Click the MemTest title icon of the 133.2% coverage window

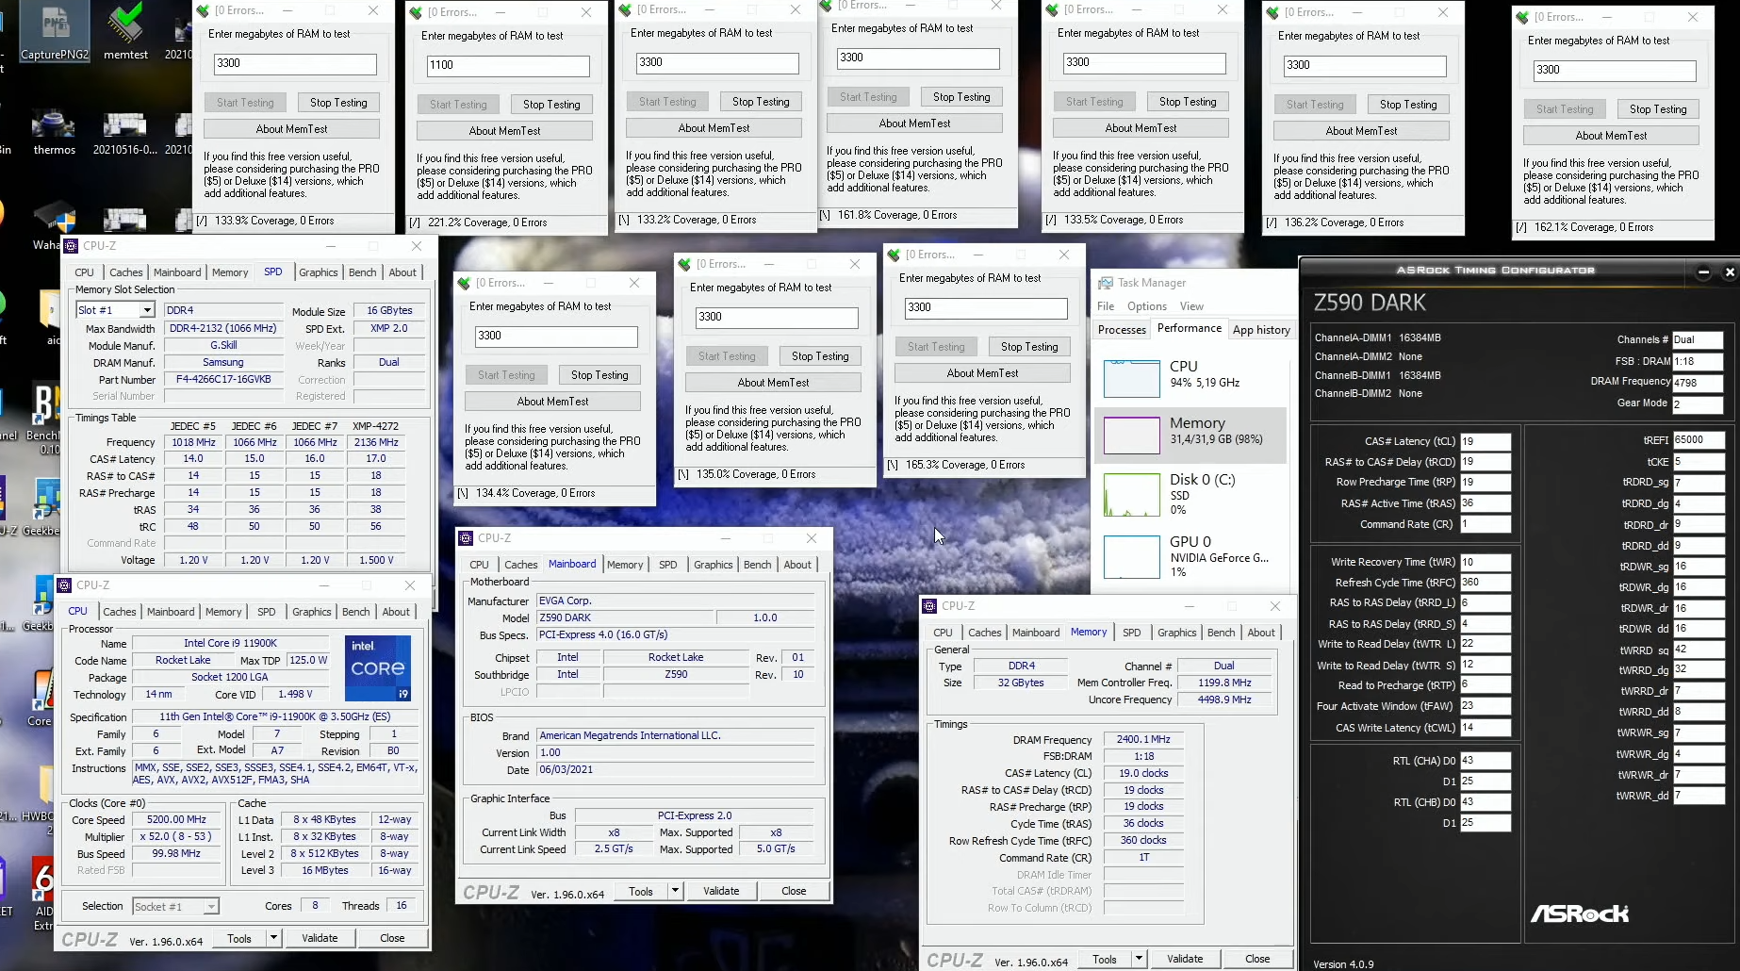coord(625,9)
